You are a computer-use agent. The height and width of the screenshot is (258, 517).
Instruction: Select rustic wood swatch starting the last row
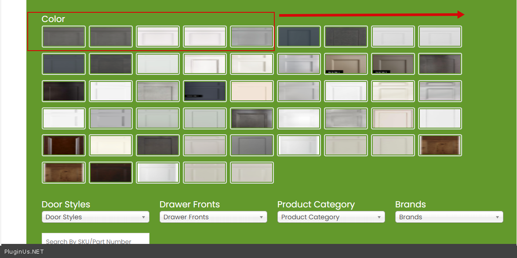pos(64,173)
